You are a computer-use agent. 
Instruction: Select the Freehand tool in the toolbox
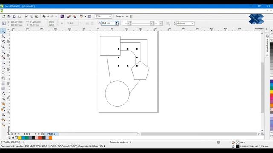pyautogui.click(x=3, y=52)
